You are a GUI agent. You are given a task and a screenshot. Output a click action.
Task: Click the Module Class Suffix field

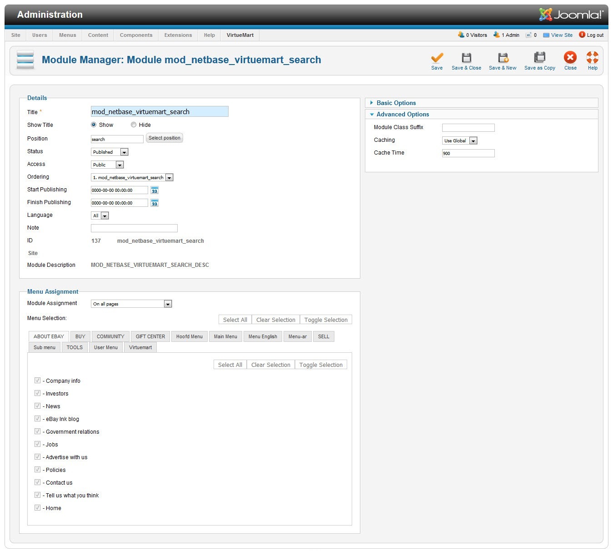[x=468, y=128]
